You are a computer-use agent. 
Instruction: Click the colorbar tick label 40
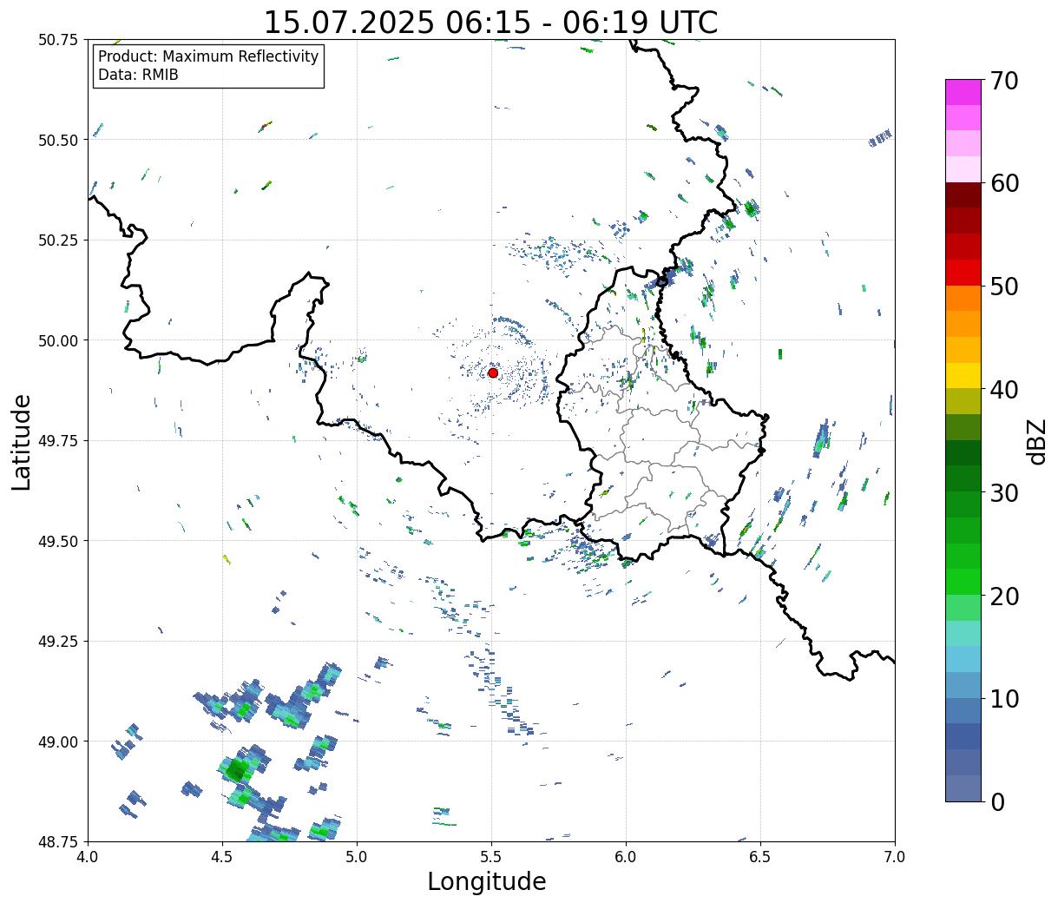(1005, 390)
